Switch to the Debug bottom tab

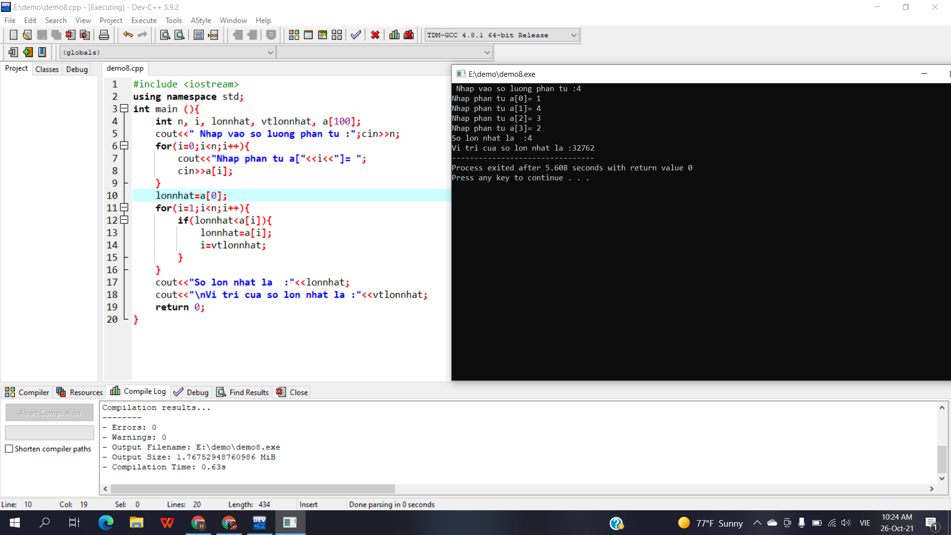point(191,392)
